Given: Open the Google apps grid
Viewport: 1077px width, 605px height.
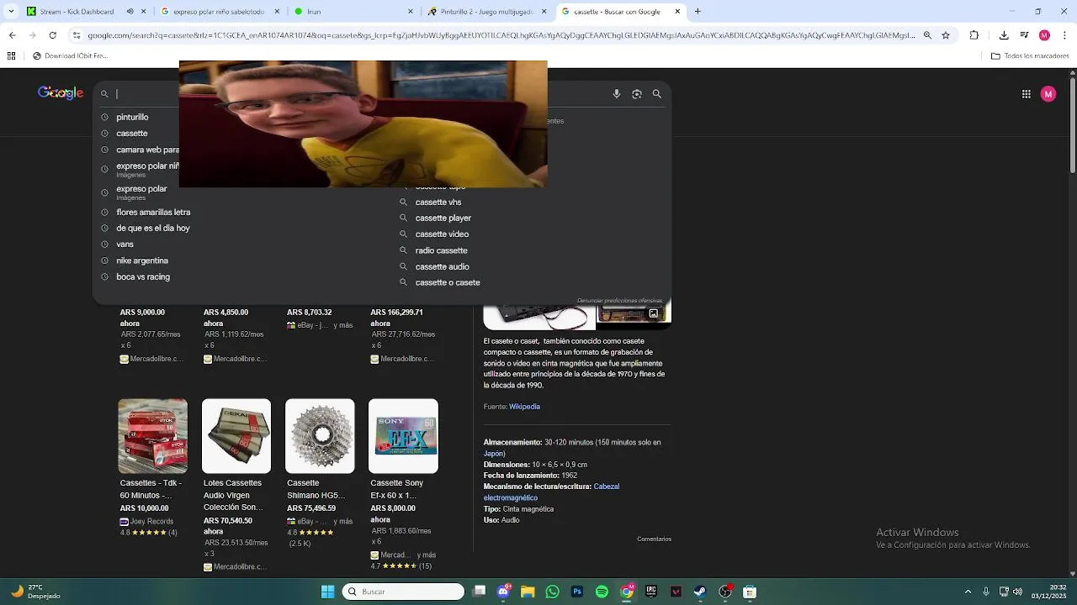Looking at the screenshot, I should [1026, 94].
